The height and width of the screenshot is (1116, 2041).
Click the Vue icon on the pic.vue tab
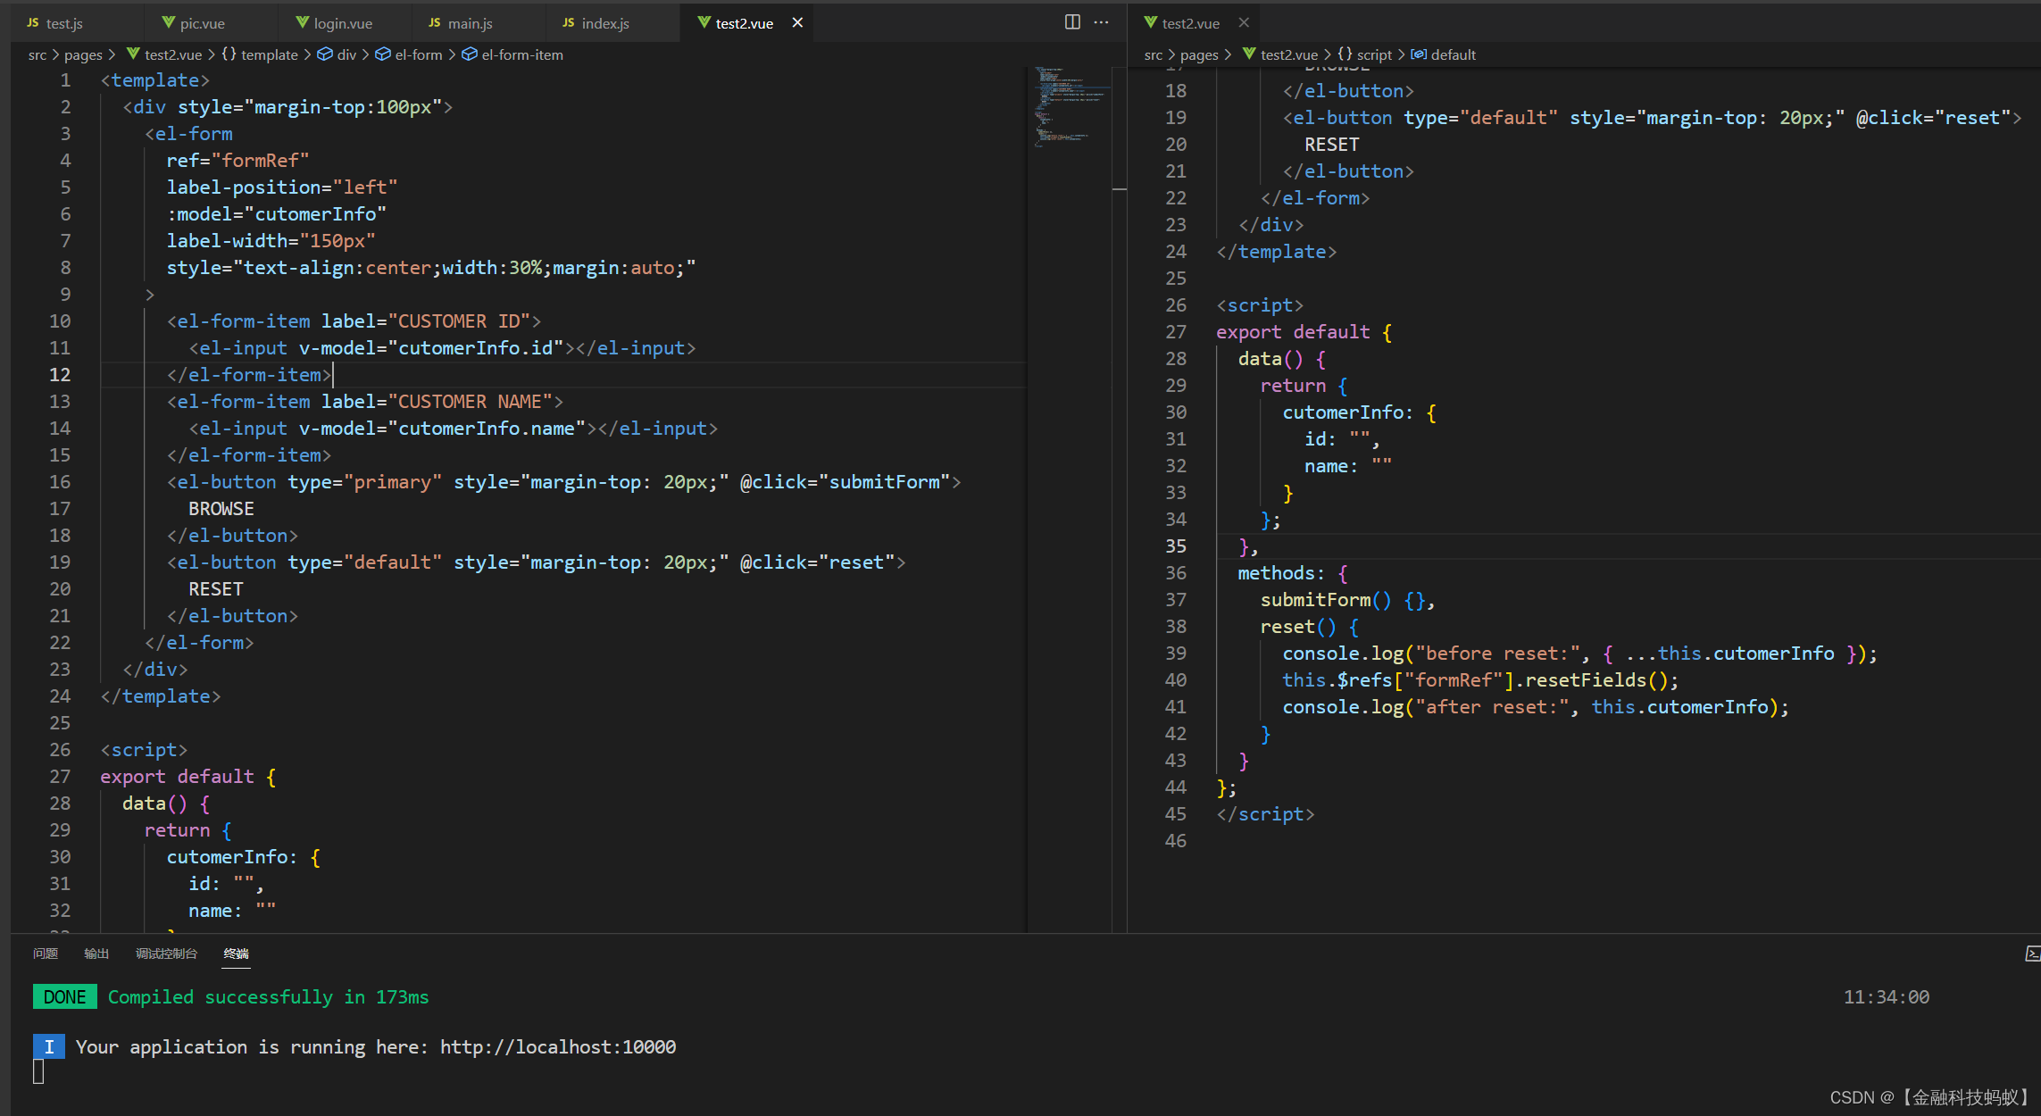coord(168,22)
